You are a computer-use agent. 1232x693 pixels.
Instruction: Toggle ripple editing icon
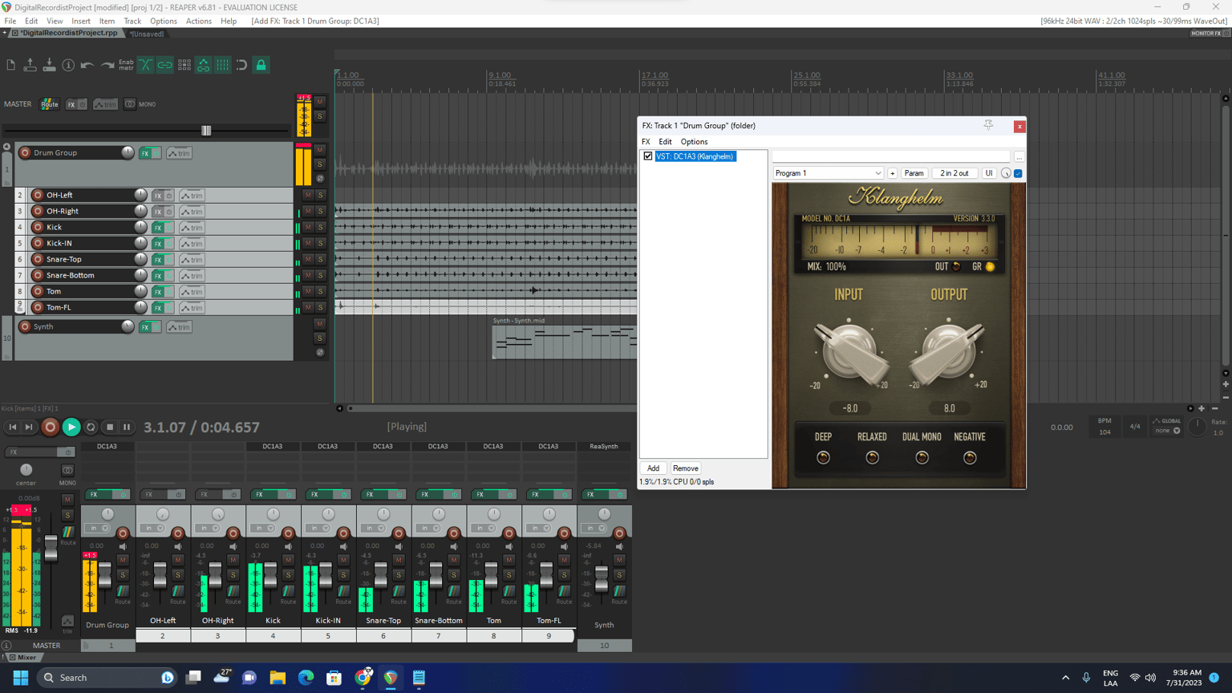pyautogui.click(x=184, y=65)
